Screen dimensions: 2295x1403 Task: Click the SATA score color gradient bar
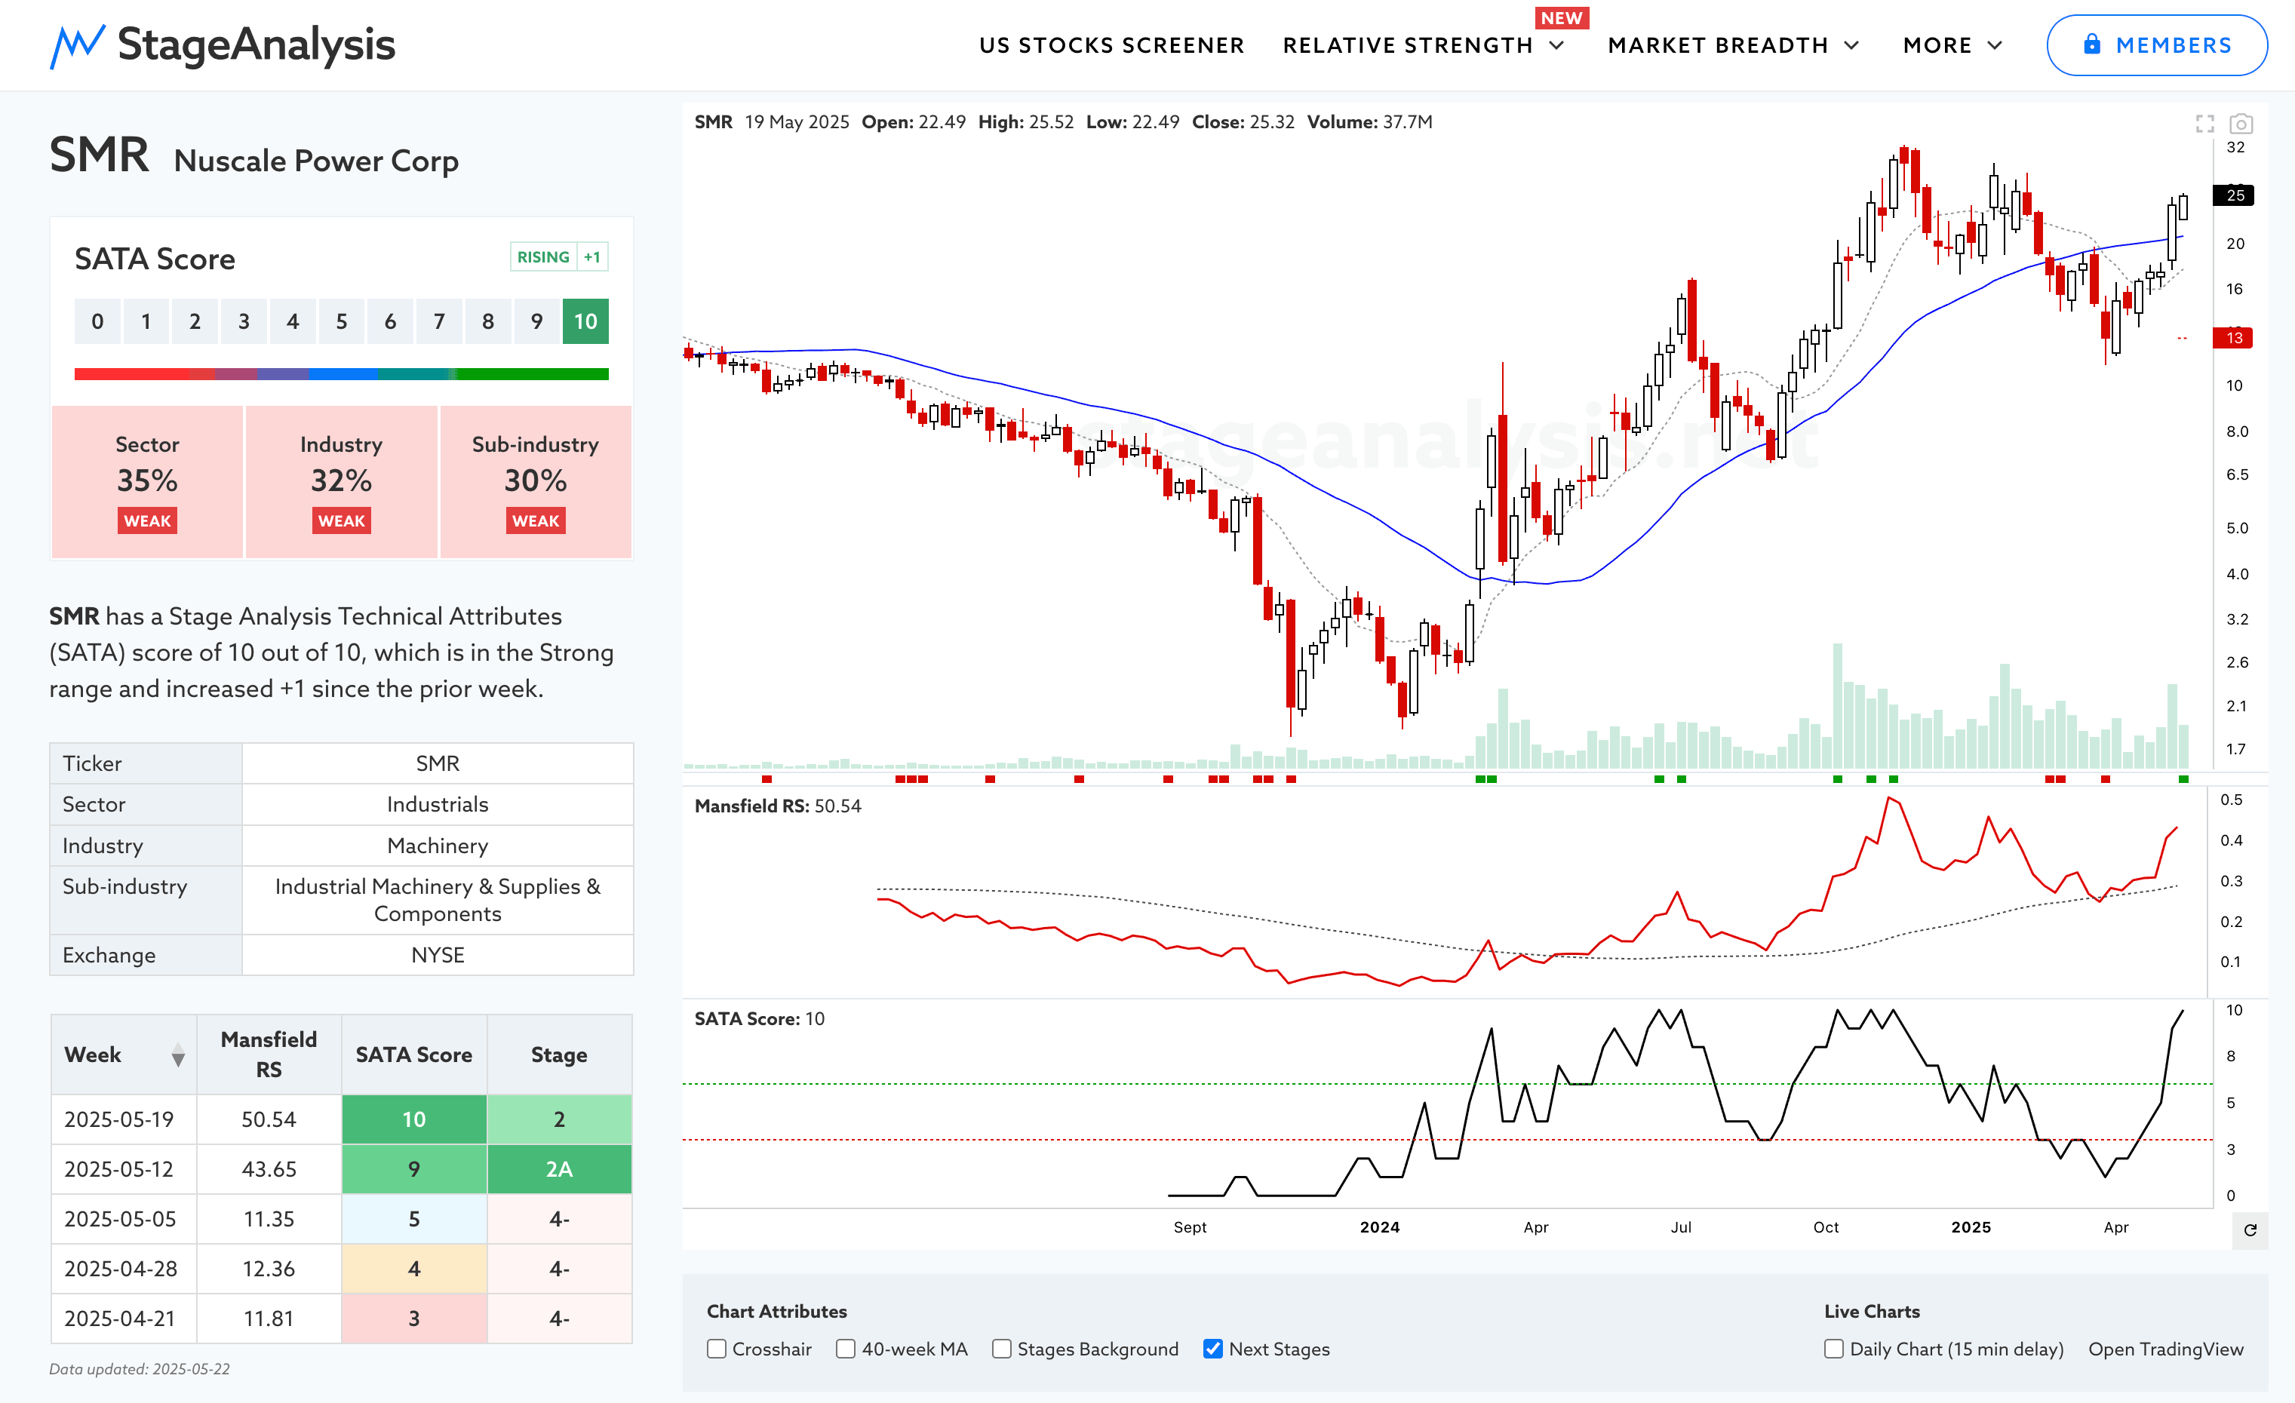(341, 374)
